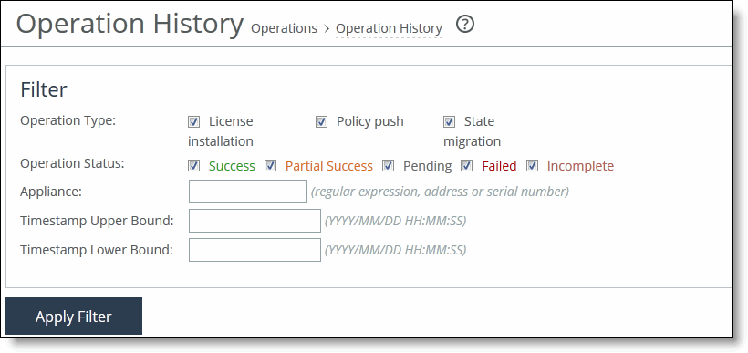Click the large Operation History page title

tap(130, 24)
